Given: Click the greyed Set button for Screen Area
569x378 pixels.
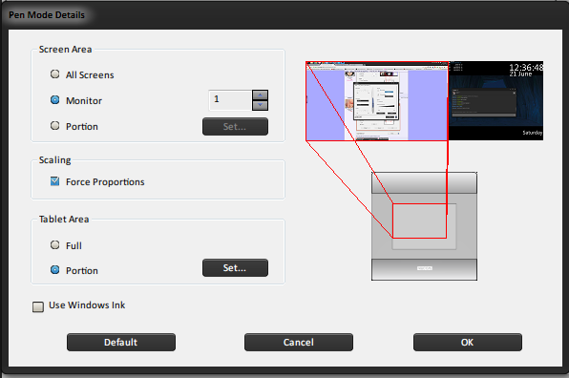Looking at the screenshot, I should [x=235, y=127].
